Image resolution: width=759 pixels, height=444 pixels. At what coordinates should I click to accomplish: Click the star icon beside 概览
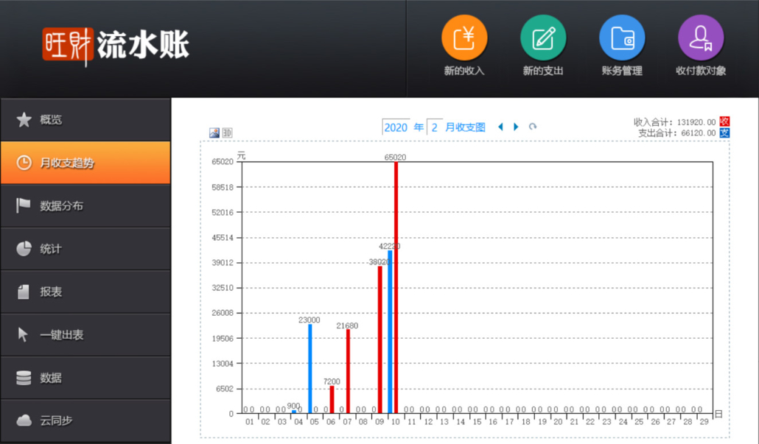24,119
